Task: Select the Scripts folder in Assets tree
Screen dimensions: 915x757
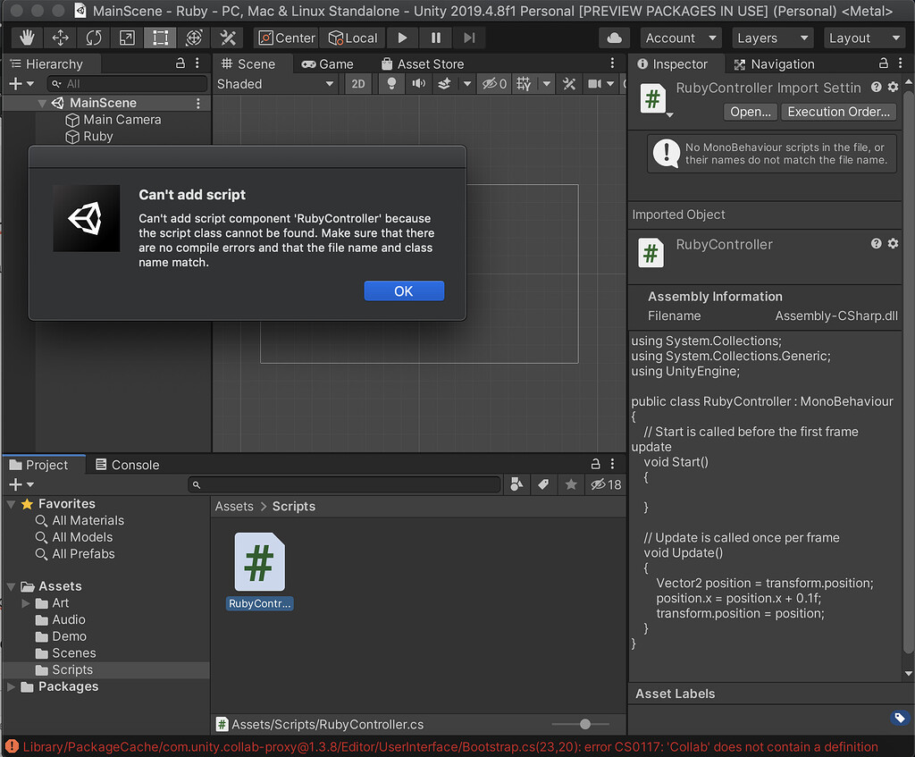Action: [x=71, y=669]
